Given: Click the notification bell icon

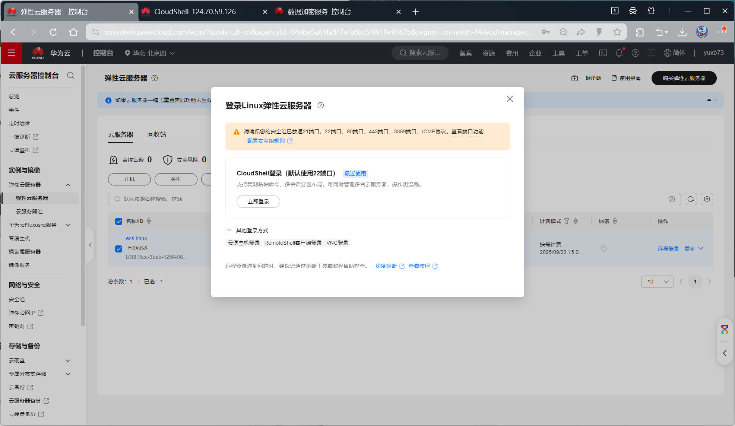Looking at the screenshot, I should [x=619, y=53].
